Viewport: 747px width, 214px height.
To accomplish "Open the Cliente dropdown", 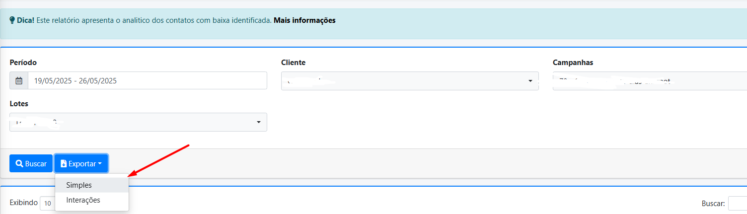I will tap(409, 81).
